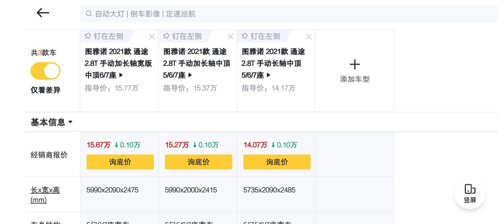Click dealer price 15.27万
Image resolution: width=498 pixels, height=224 pixels.
coord(177,145)
